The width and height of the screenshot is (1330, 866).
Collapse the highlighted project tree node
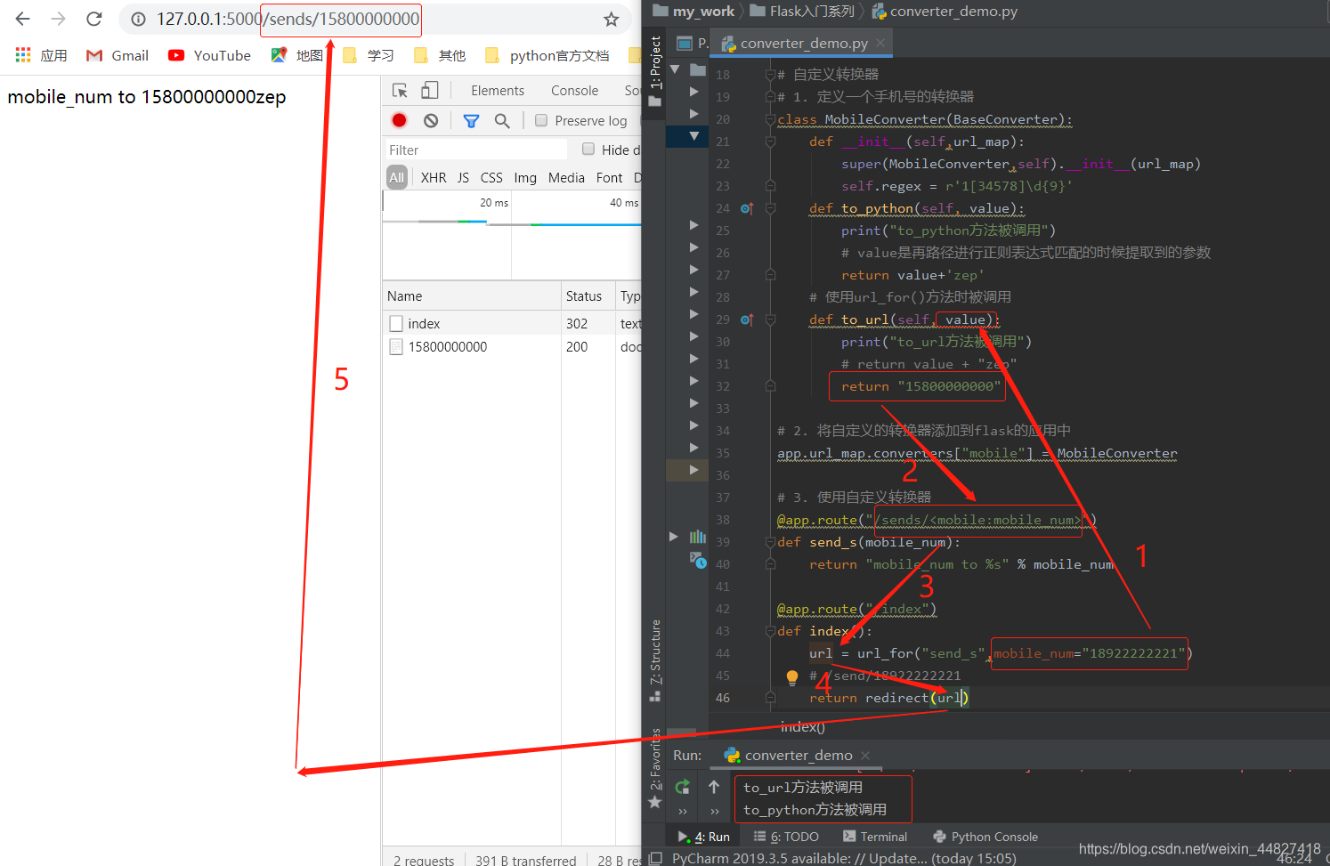pos(694,135)
